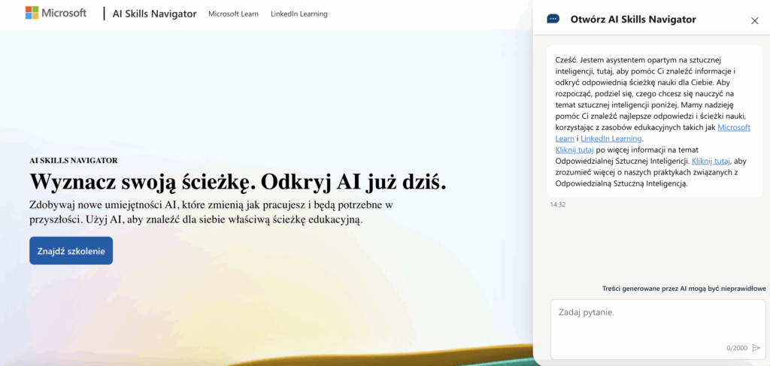Image resolution: width=770 pixels, height=366 pixels.
Task: Click the 'Otwórz AI Skills Navigator' panel title
Action: point(633,20)
